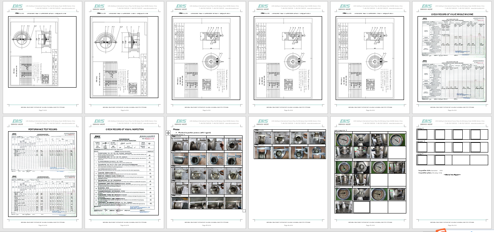This screenshot has width=494, height=232.
Task: Select the heading 'CHECK RECORD OF VALVE WHOLE MACHINE'
Action: coord(452,14)
